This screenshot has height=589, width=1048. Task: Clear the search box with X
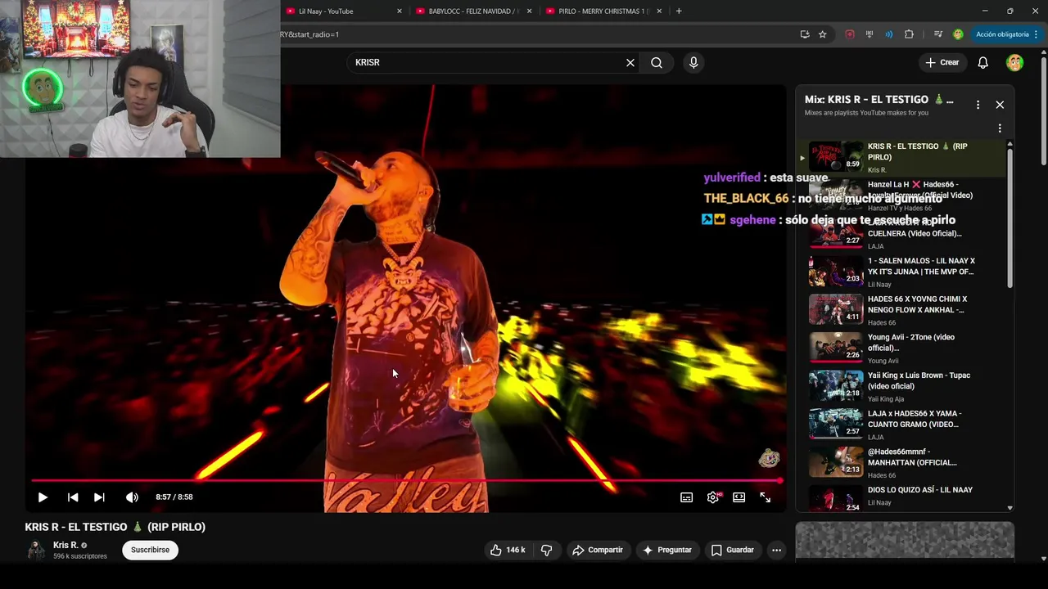pos(630,62)
